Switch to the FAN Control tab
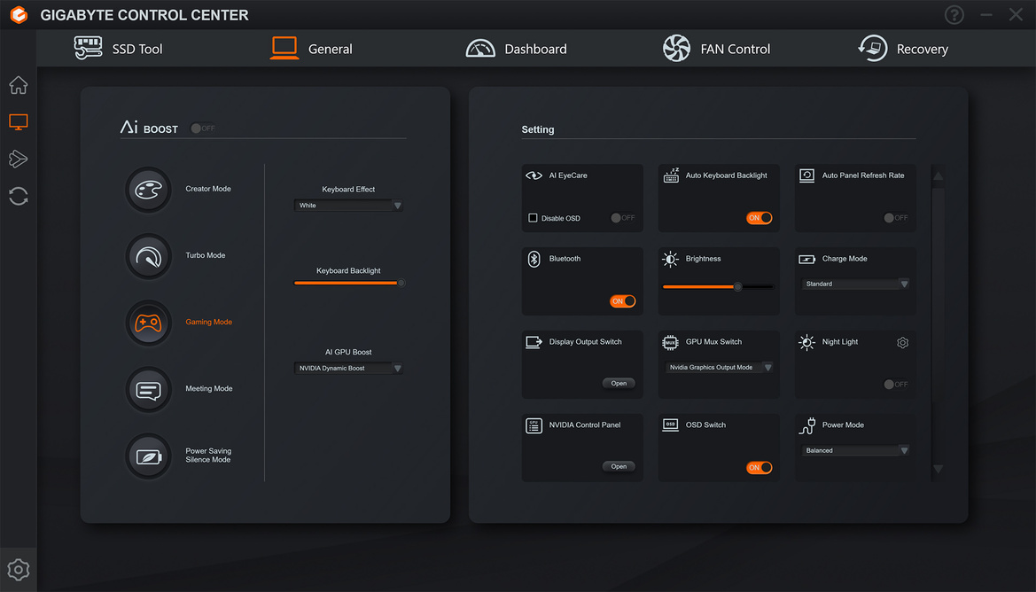 (x=716, y=49)
